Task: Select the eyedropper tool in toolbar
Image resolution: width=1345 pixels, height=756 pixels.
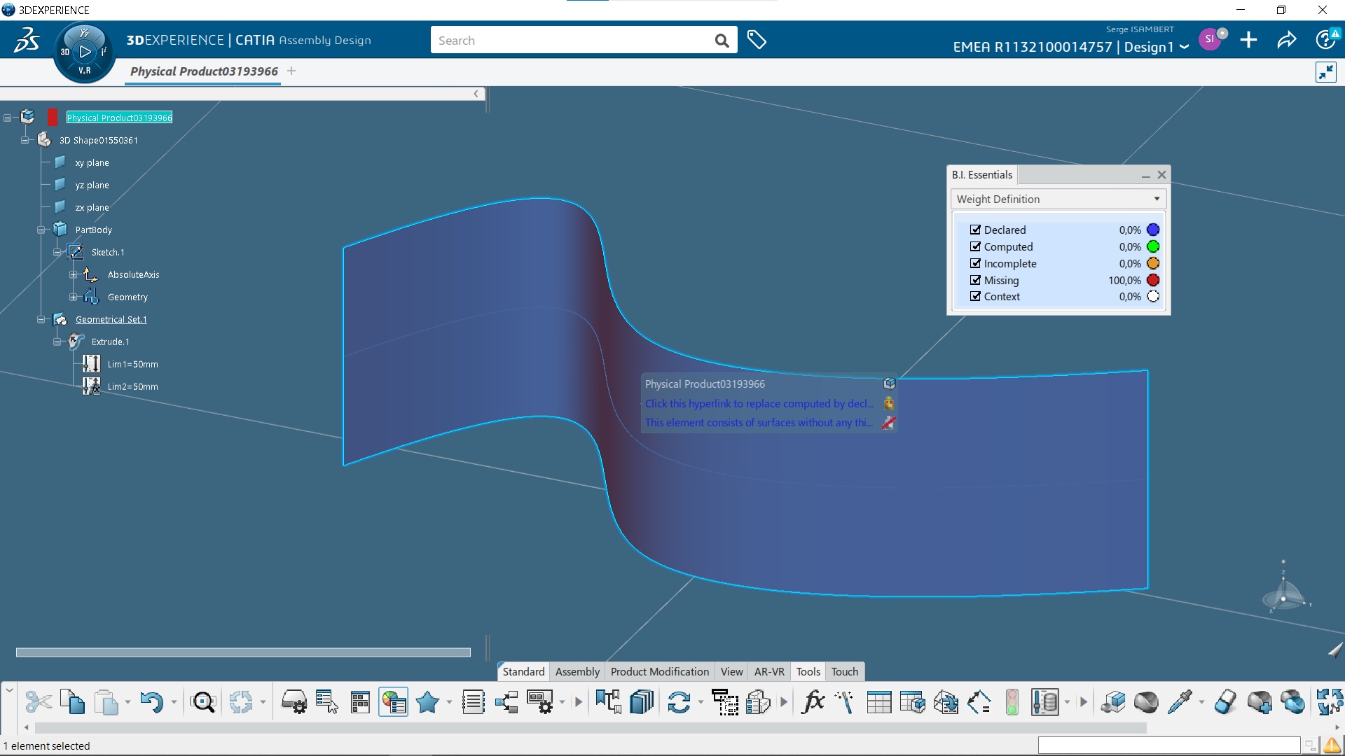Action: click(1180, 701)
